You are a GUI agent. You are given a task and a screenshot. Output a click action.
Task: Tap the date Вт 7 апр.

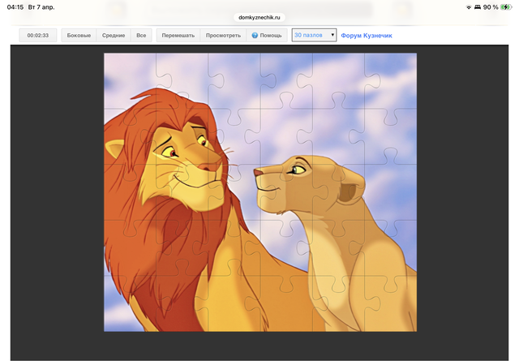coord(46,6)
